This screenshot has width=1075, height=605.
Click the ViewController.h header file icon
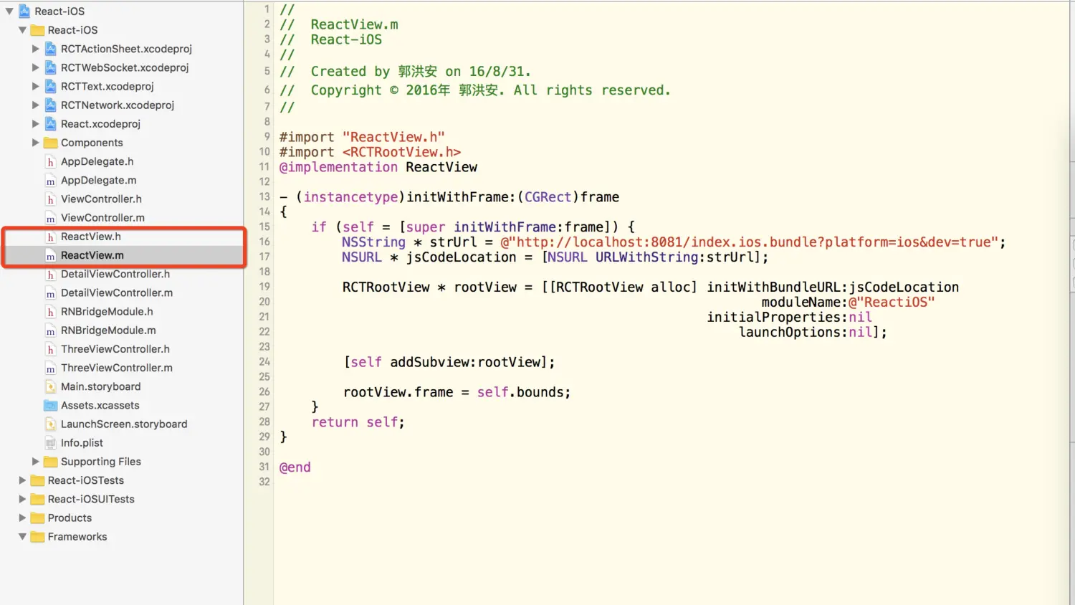[50, 199]
